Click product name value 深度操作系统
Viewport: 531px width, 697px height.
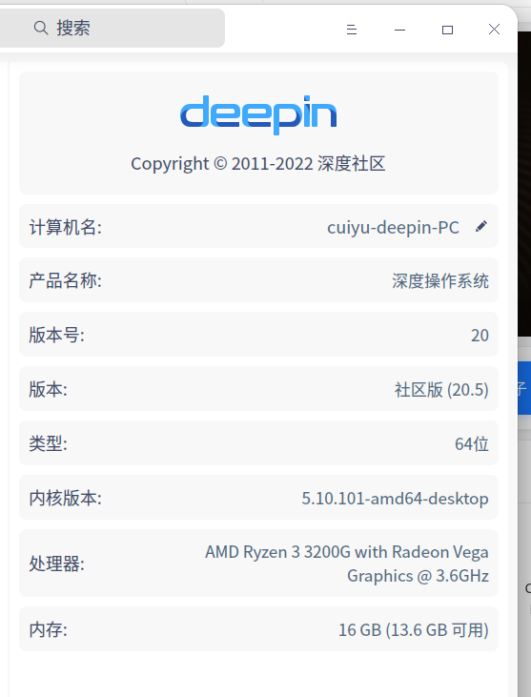tap(440, 281)
